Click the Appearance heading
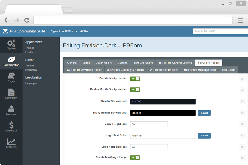 click(x=34, y=42)
